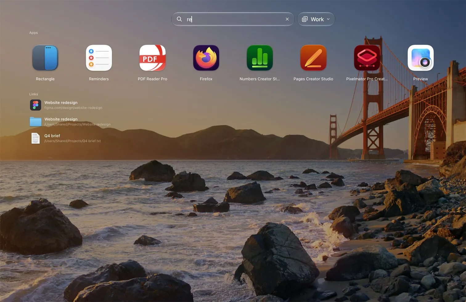
Task: Click the 'PDF Reader Pro' label
Action: point(152,79)
